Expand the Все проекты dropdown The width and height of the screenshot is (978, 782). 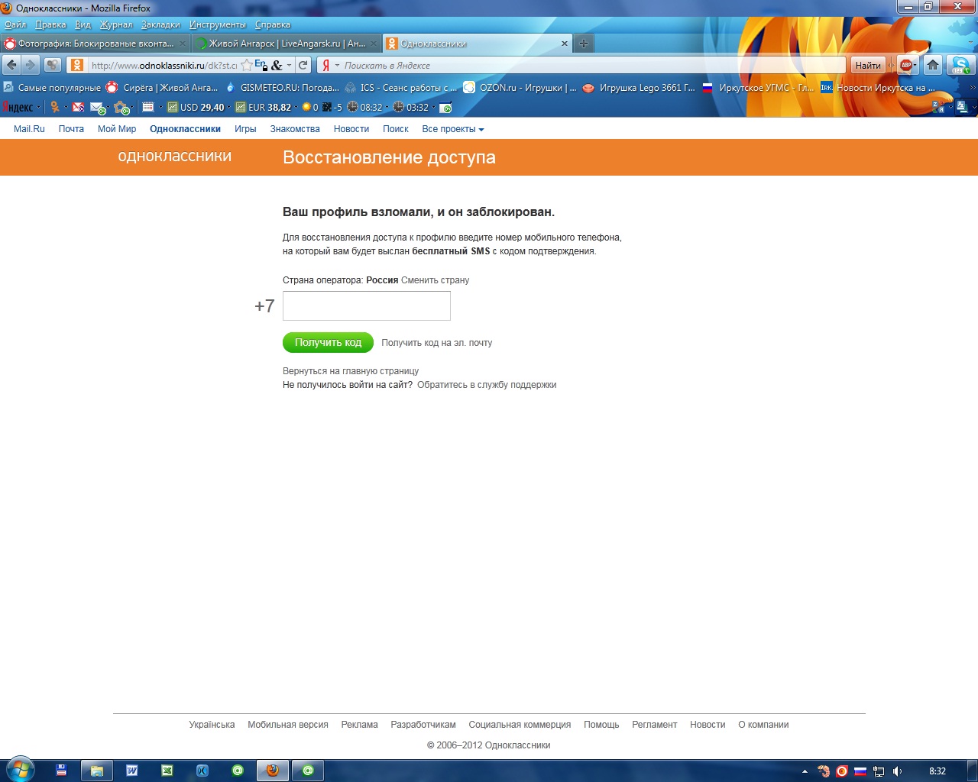pyautogui.click(x=452, y=129)
